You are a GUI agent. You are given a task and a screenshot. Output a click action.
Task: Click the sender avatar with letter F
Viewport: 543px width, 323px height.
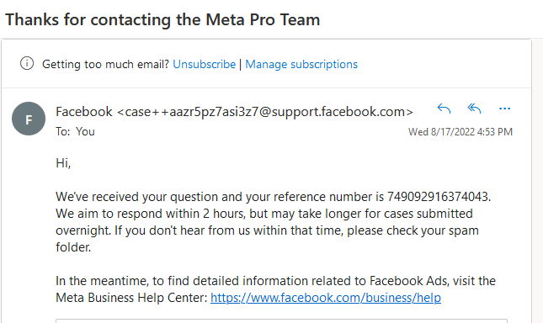(29, 119)
